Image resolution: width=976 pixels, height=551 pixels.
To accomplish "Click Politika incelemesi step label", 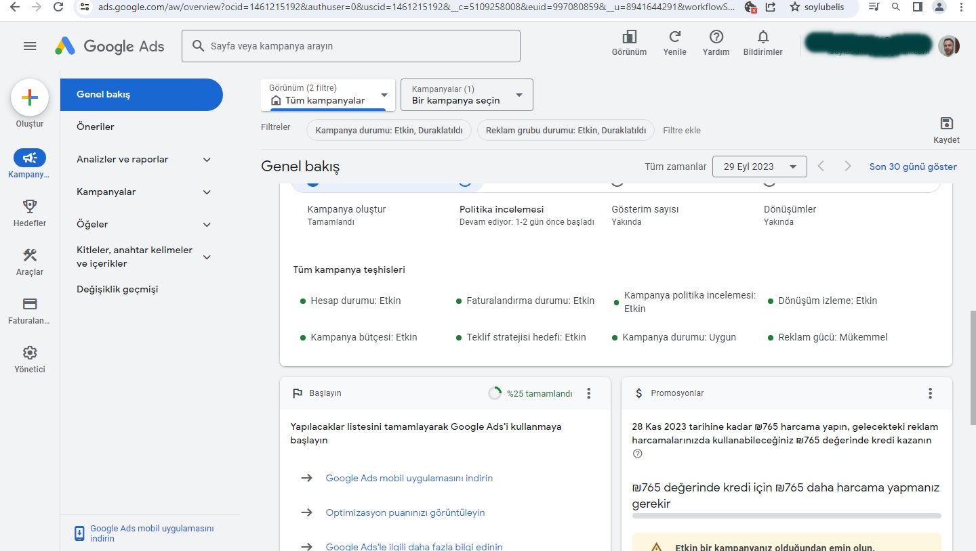I will pos(502,209).
